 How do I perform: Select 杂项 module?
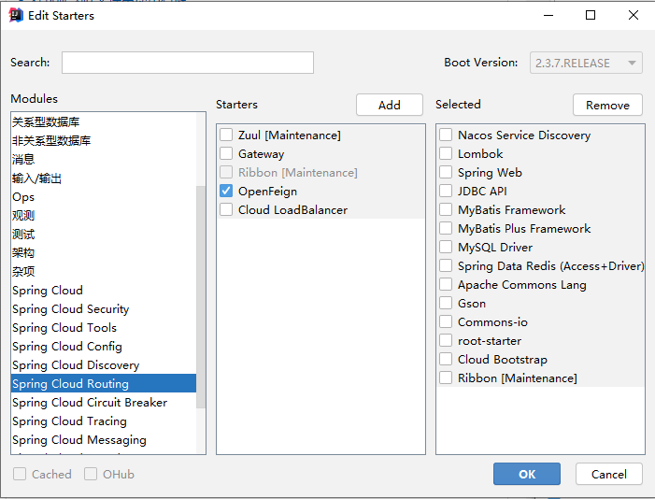point(103,272)
